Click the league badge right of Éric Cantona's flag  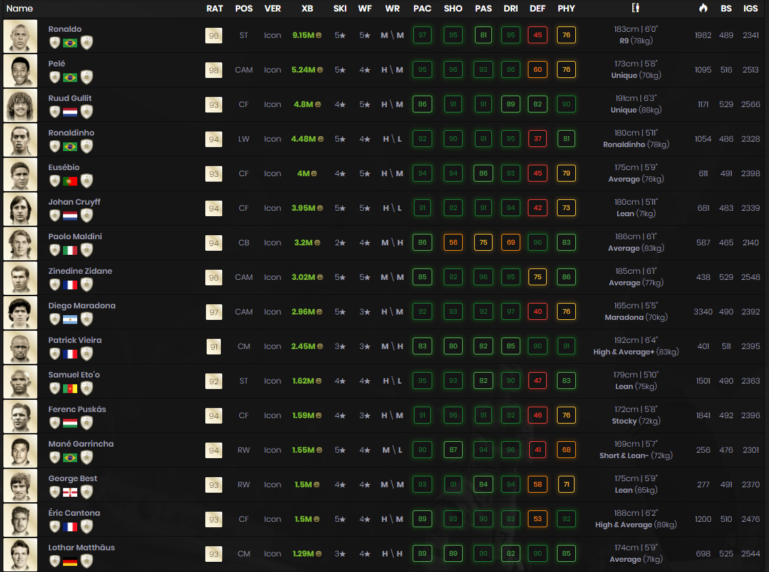pos(86,527)
